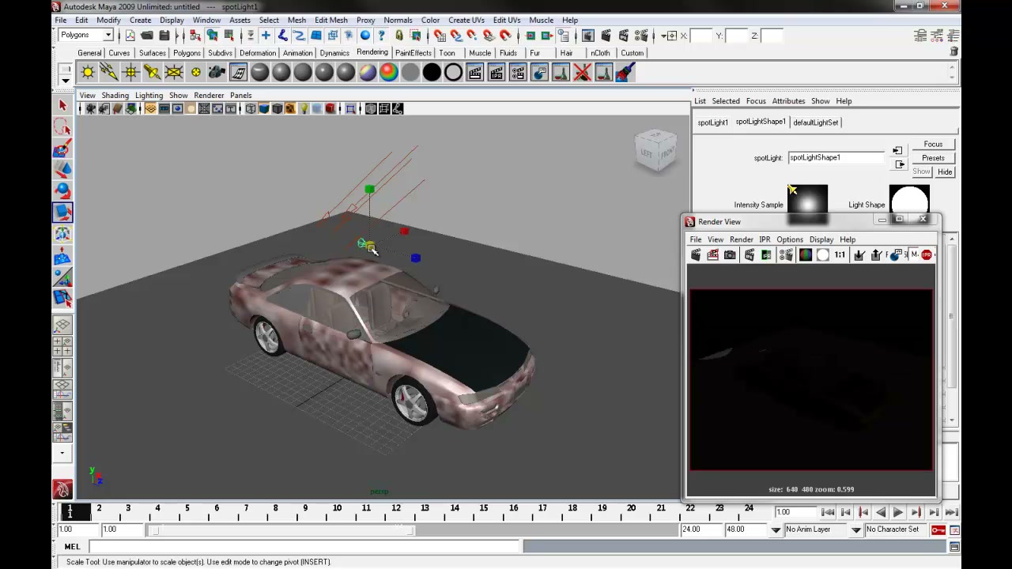Toggle snap to curves icon on status line
Screen dimensions: 1012x569
(456, 36)
